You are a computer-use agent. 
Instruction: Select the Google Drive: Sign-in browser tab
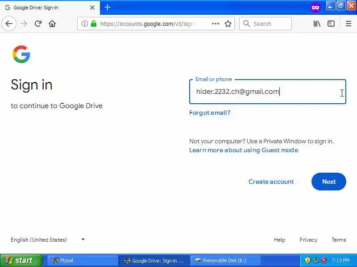[x=50, y=8]
